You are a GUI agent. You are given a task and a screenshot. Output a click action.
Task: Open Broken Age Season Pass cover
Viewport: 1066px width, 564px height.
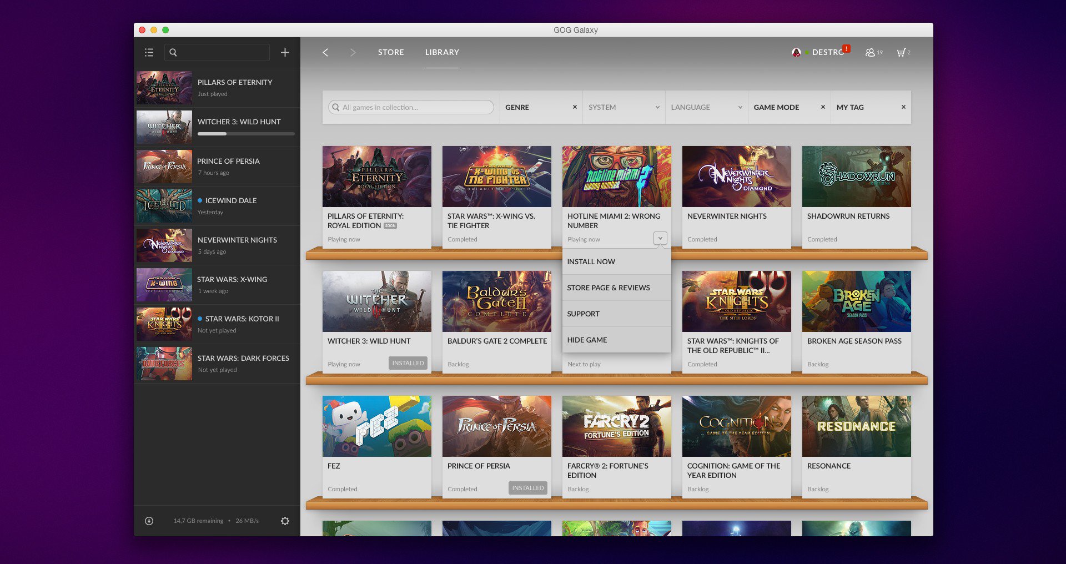857,301
